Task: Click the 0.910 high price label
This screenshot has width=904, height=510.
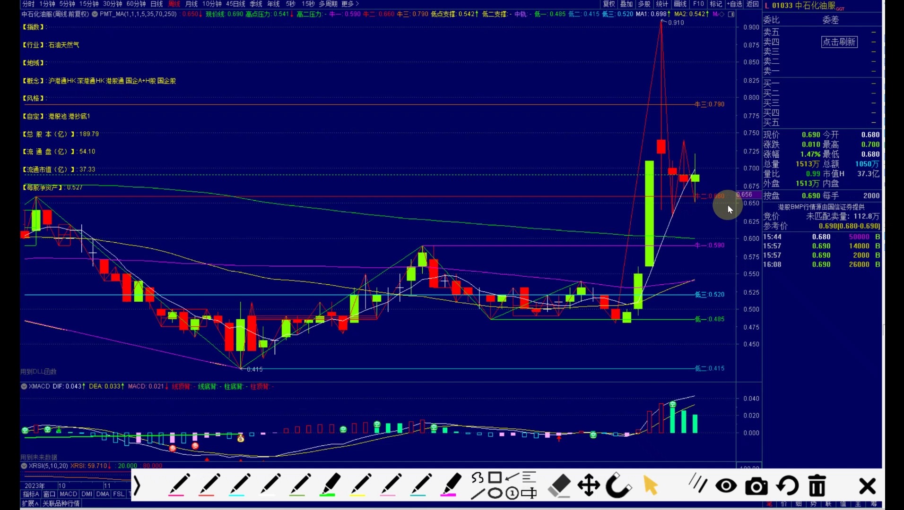Action: (x=676, y=23)
